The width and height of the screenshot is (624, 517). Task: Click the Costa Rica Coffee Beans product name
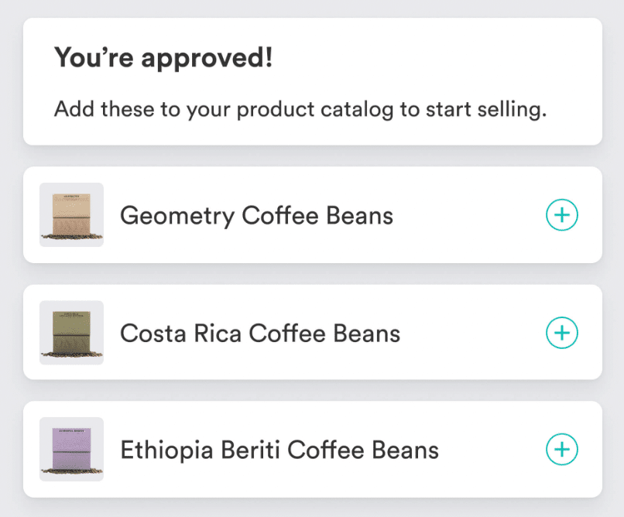[x=260, y=333]
